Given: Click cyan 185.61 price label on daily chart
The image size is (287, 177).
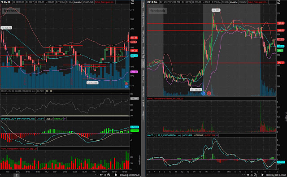Looking at the screenshot, I should tap(134, 56).
